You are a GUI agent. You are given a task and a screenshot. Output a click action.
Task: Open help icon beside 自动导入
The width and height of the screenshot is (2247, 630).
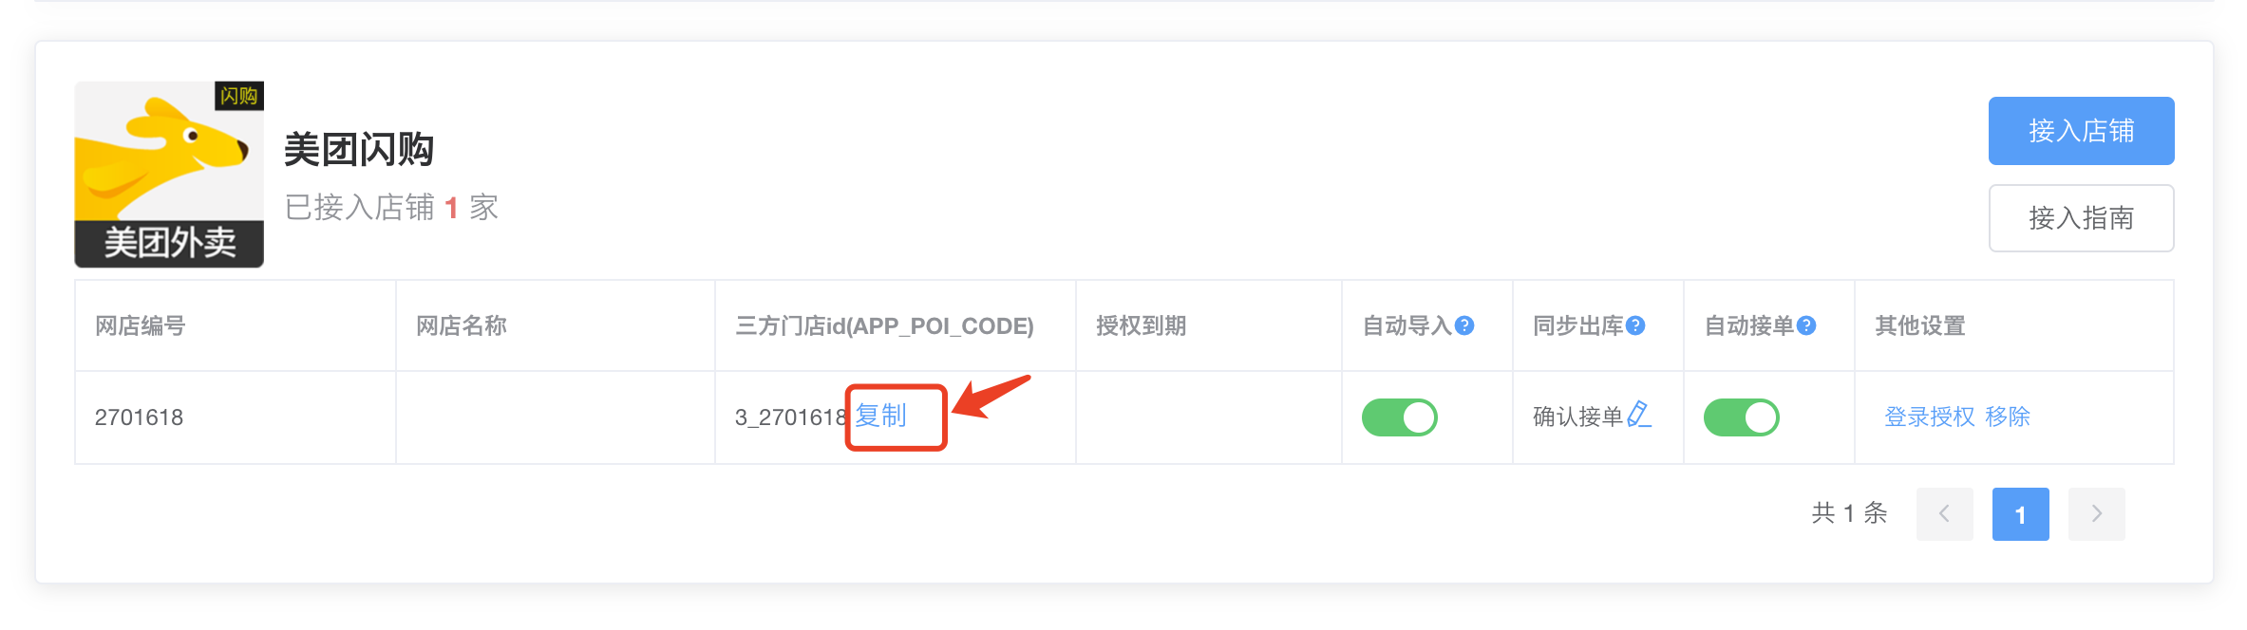(x=1464, y=325)
